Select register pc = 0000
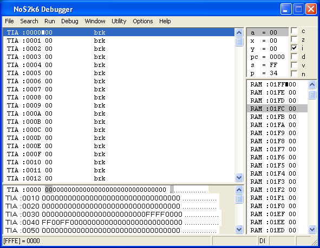 (268, 57)
